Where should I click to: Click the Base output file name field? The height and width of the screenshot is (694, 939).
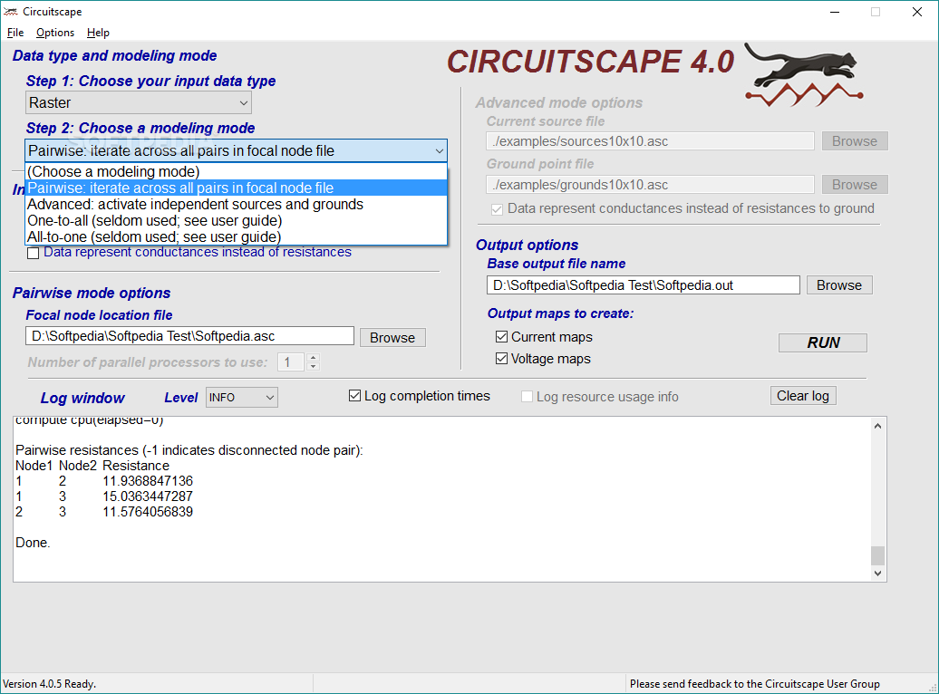click(644, 285)
